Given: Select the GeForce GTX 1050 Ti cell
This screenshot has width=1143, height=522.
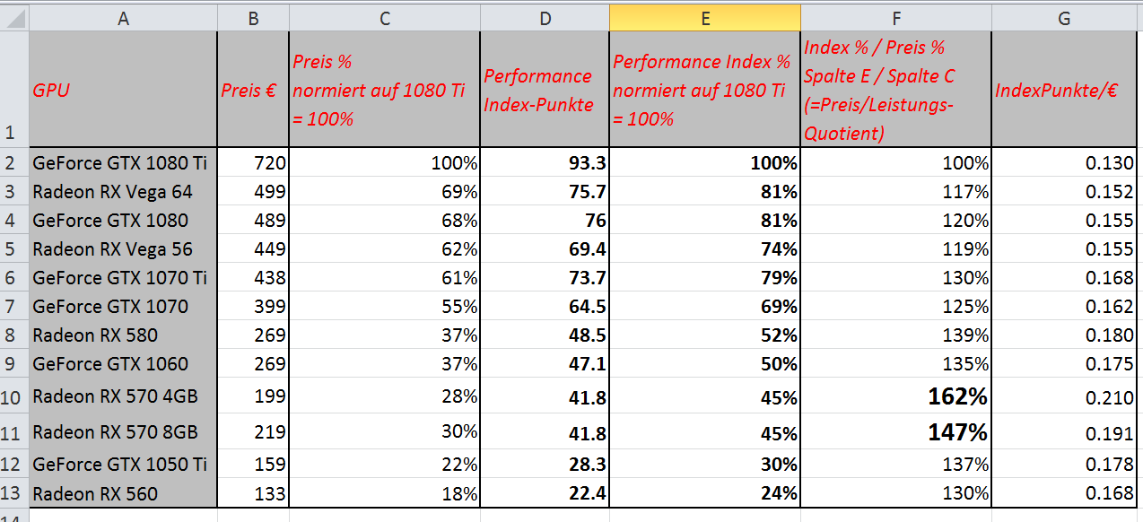Looking at the screenshot, I should (123, 465).
